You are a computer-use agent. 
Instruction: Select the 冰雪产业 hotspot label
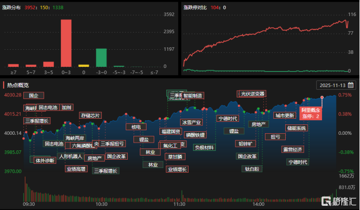pos(191,122)
